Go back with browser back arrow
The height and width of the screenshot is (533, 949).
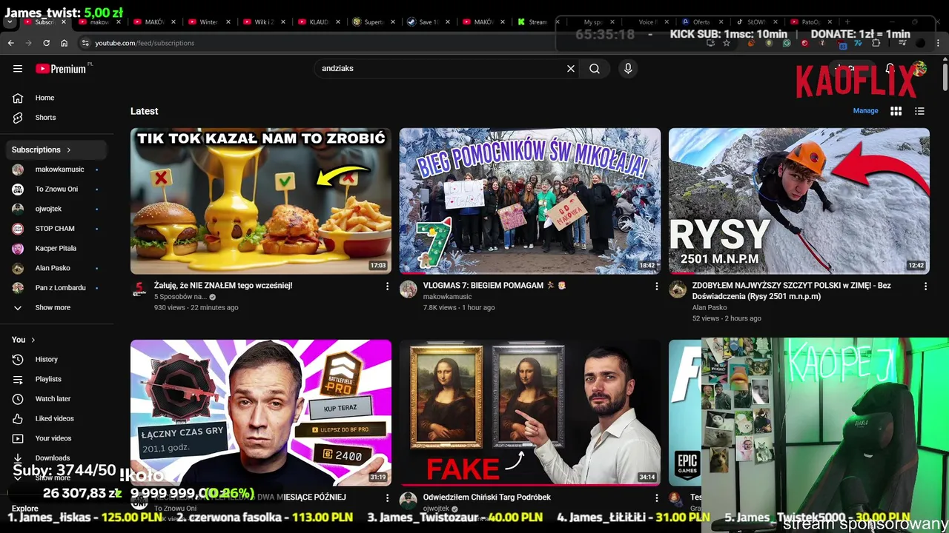10,43
